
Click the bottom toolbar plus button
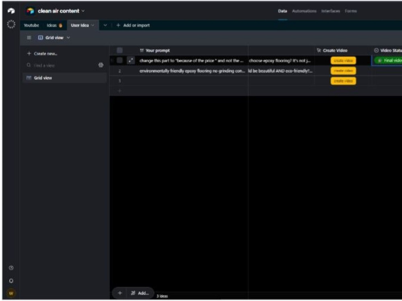pos(120,293)
